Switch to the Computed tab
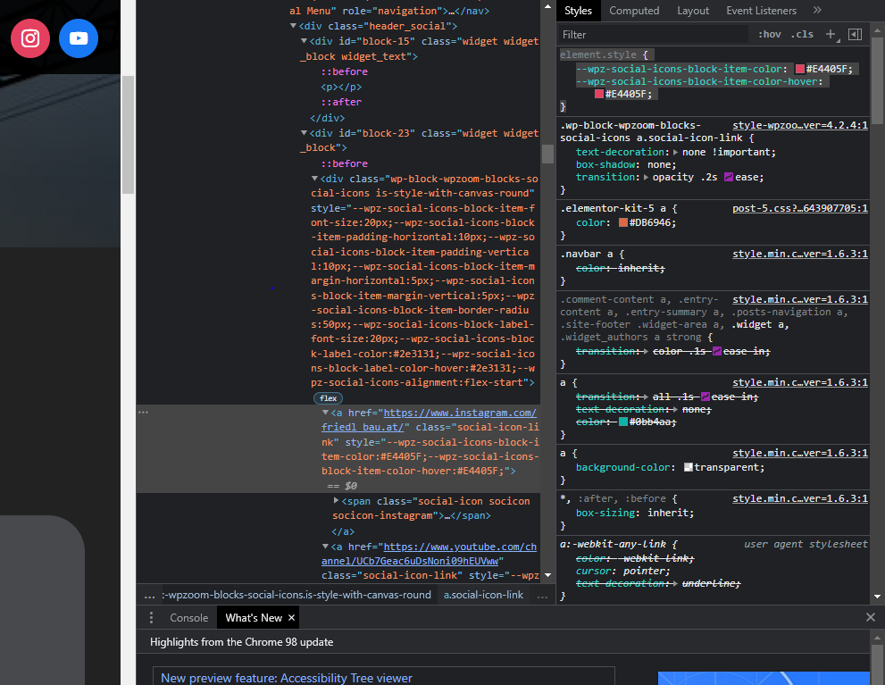885x685 pixels. point(634,11)
